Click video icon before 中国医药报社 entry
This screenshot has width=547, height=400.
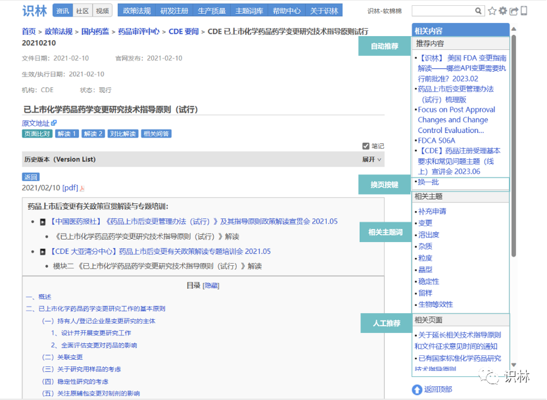[43, 222]
